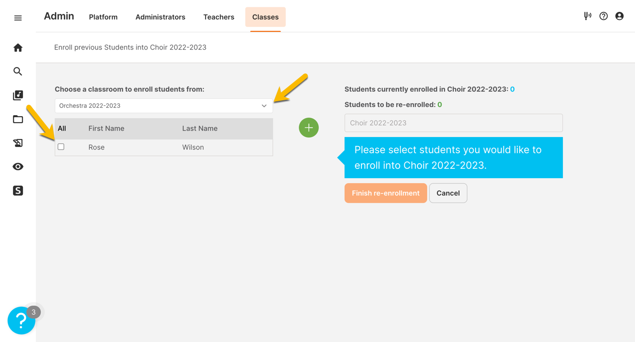This screenshot has height=342, width=635.
Task: Open the user account profile icon
Action: click(x=619, y=16)
